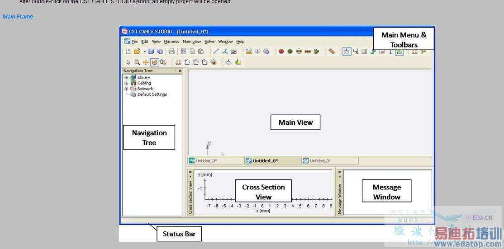The width and height of the screenshot is (504, 249).
Task: Toggle the highlighted axes view icon in top toolbar
Action: pos(346,52)
